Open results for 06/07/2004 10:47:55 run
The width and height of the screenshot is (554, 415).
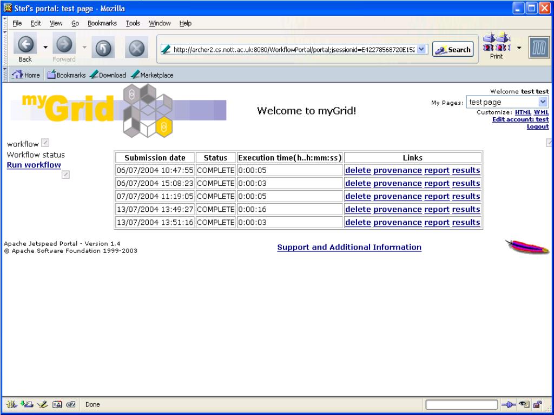466,170
